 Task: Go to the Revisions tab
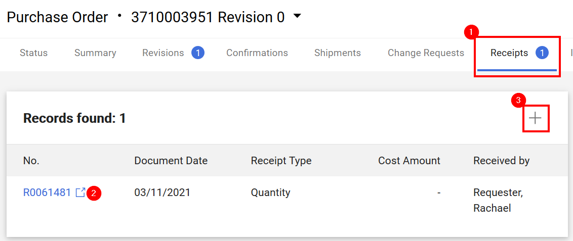(163, 53)
